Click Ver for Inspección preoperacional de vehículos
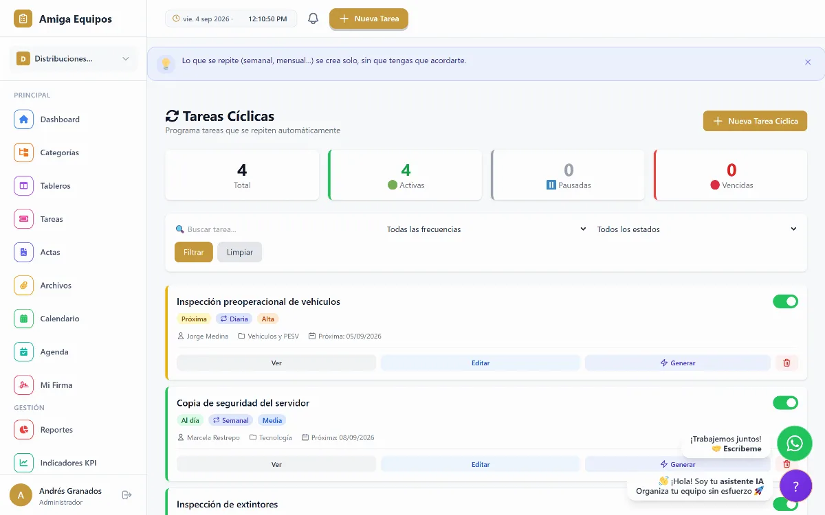 pyautogui.click(x=276, y=363)
